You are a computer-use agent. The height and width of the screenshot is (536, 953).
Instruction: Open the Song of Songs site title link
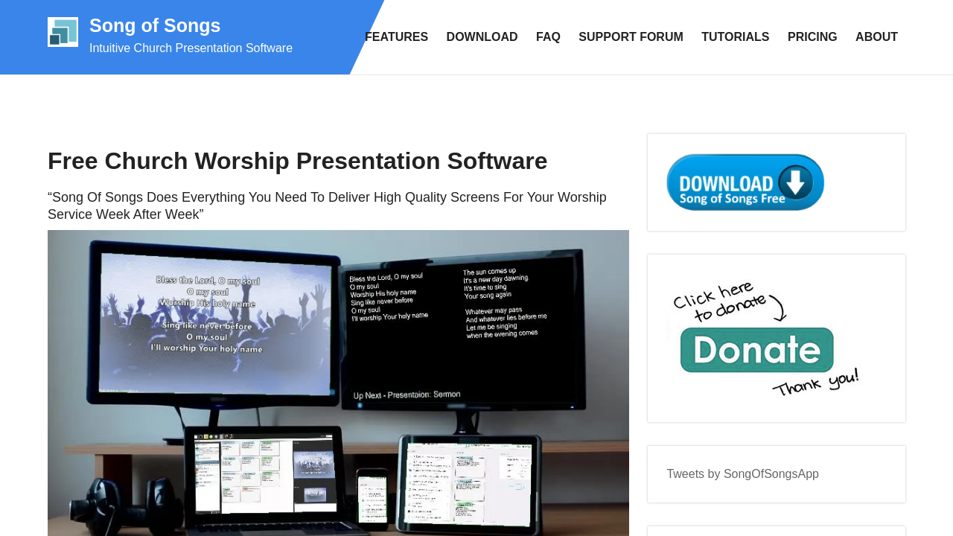coord(155,25)
